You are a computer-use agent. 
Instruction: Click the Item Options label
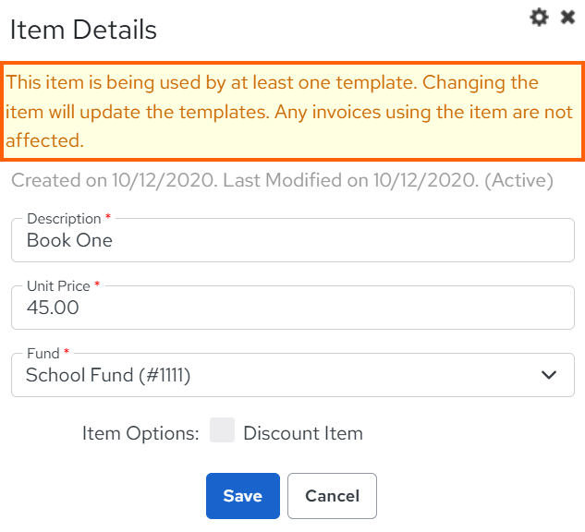(140, 433)
